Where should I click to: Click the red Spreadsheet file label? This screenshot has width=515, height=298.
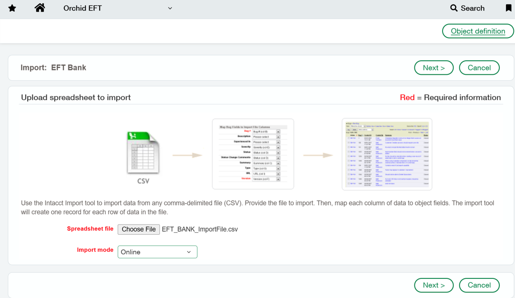tap(90, 229)
